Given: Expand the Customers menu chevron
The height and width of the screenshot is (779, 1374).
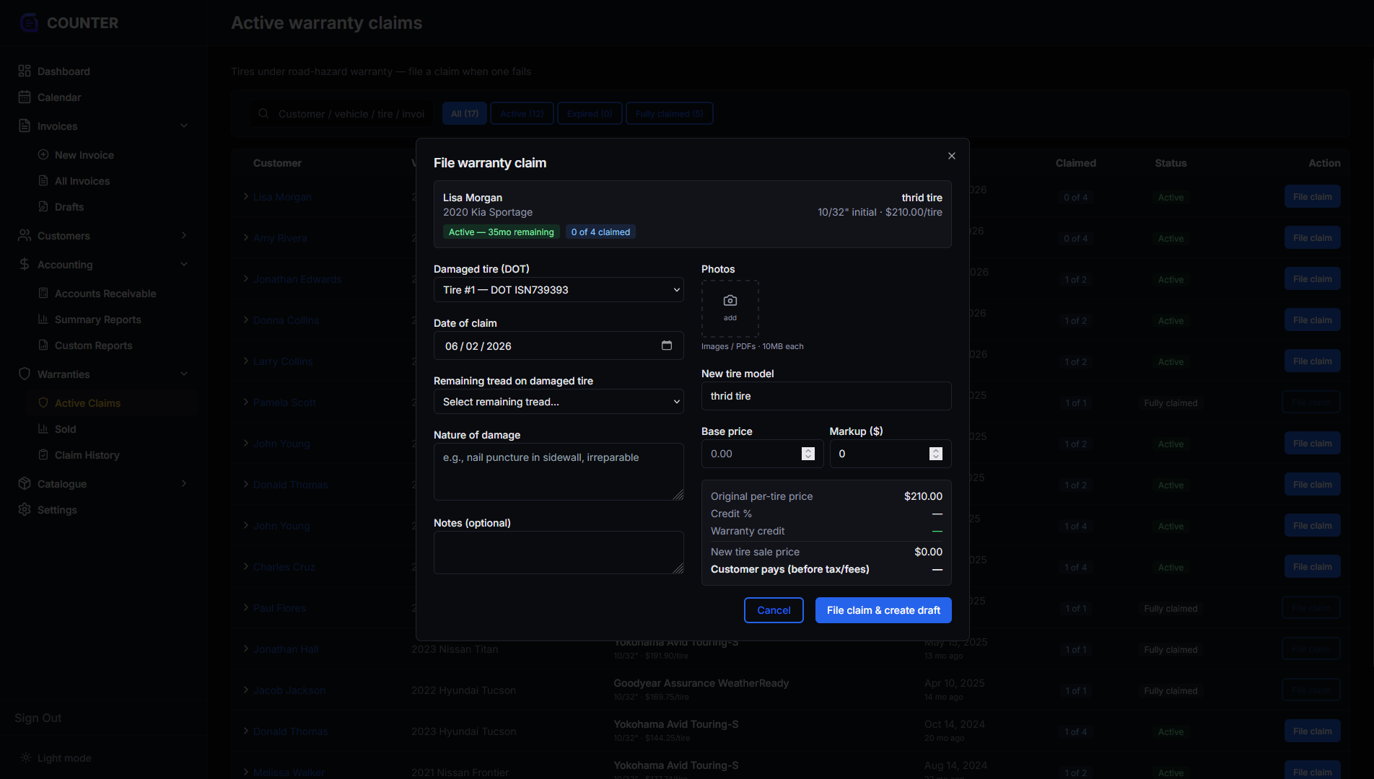Looking at the screenshot, I should 184,235.
